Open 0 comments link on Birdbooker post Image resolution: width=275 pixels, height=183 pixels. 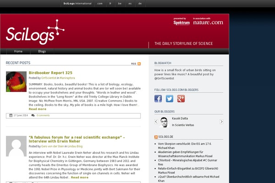coord(43,115)
